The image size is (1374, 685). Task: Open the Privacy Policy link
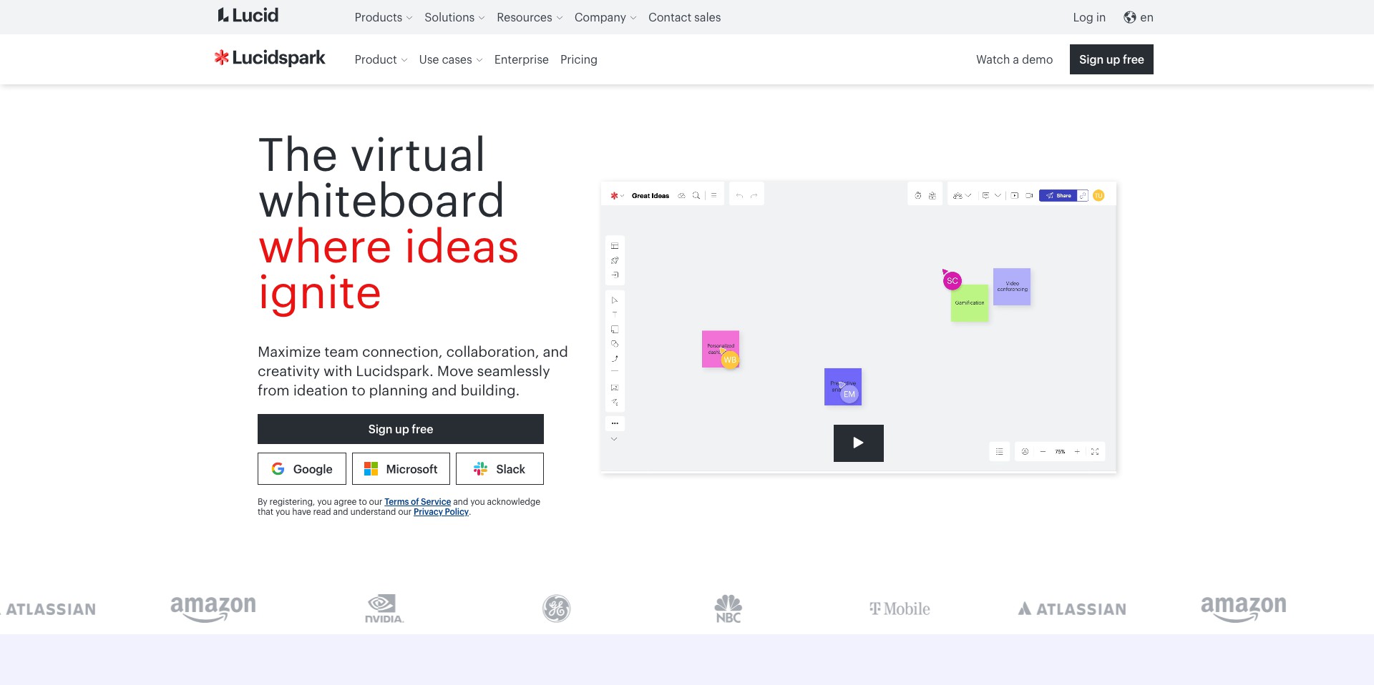(x=441, y=512)
